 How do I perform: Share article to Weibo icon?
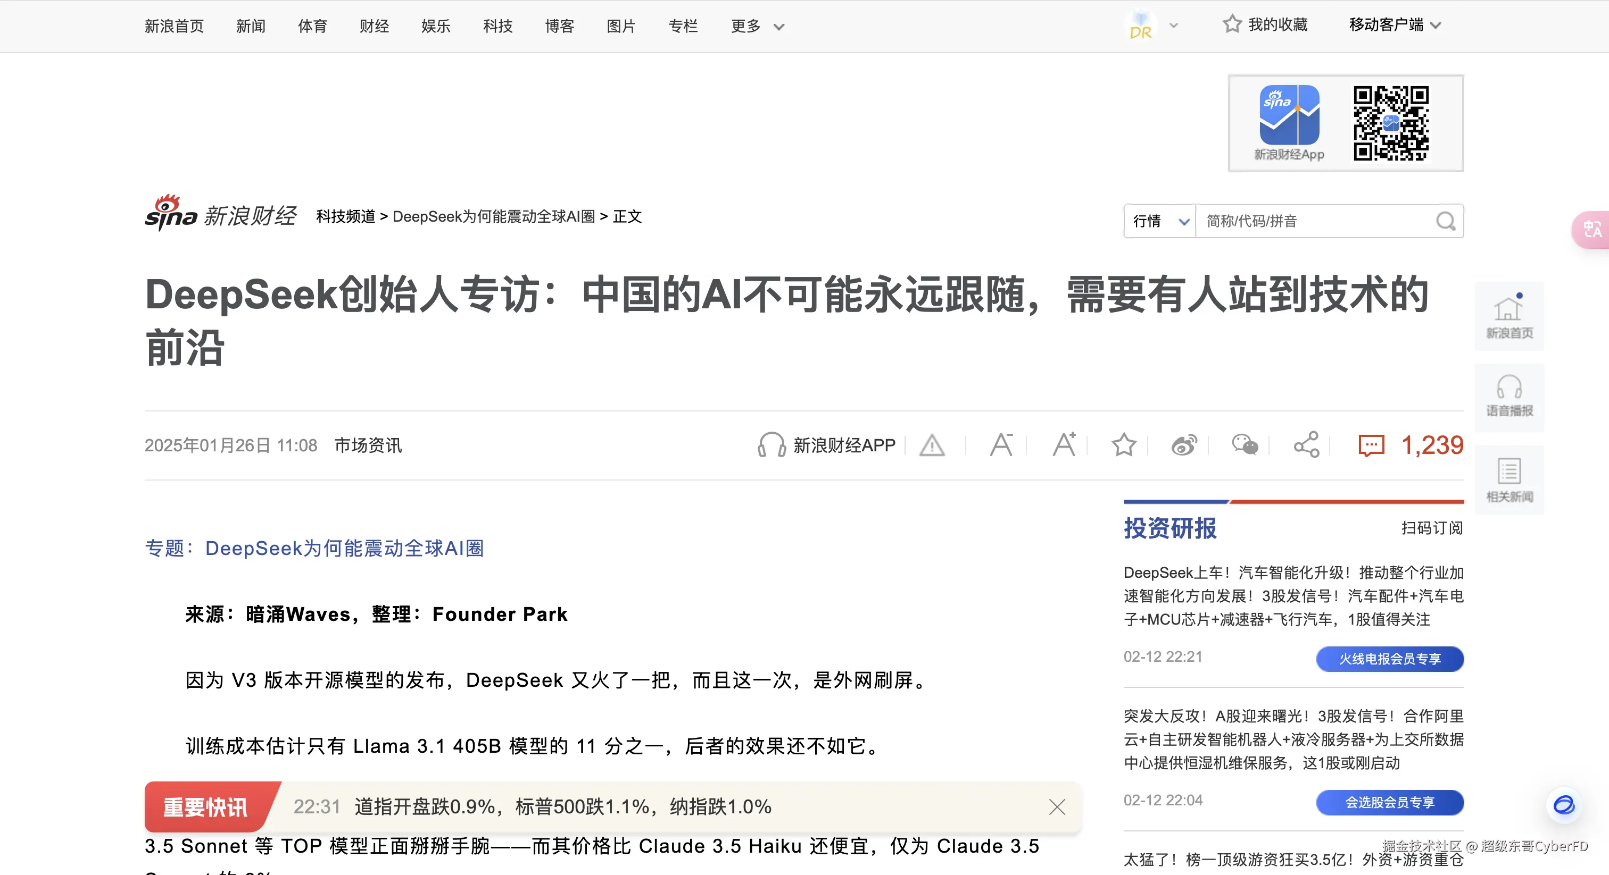coord(1184,445)
